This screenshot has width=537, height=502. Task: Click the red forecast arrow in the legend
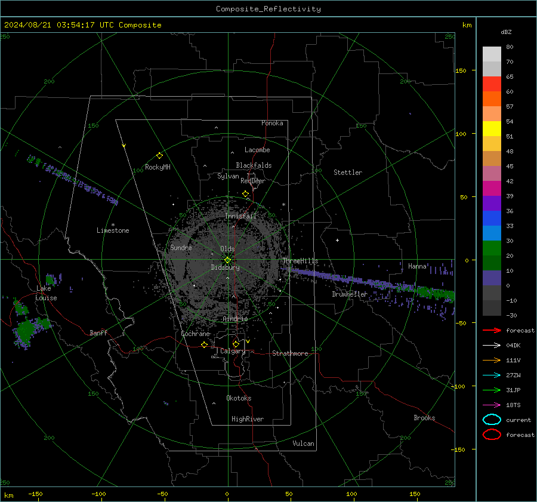492,330
